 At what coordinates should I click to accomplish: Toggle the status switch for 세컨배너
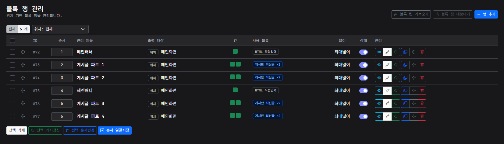(x=364, y=91)
